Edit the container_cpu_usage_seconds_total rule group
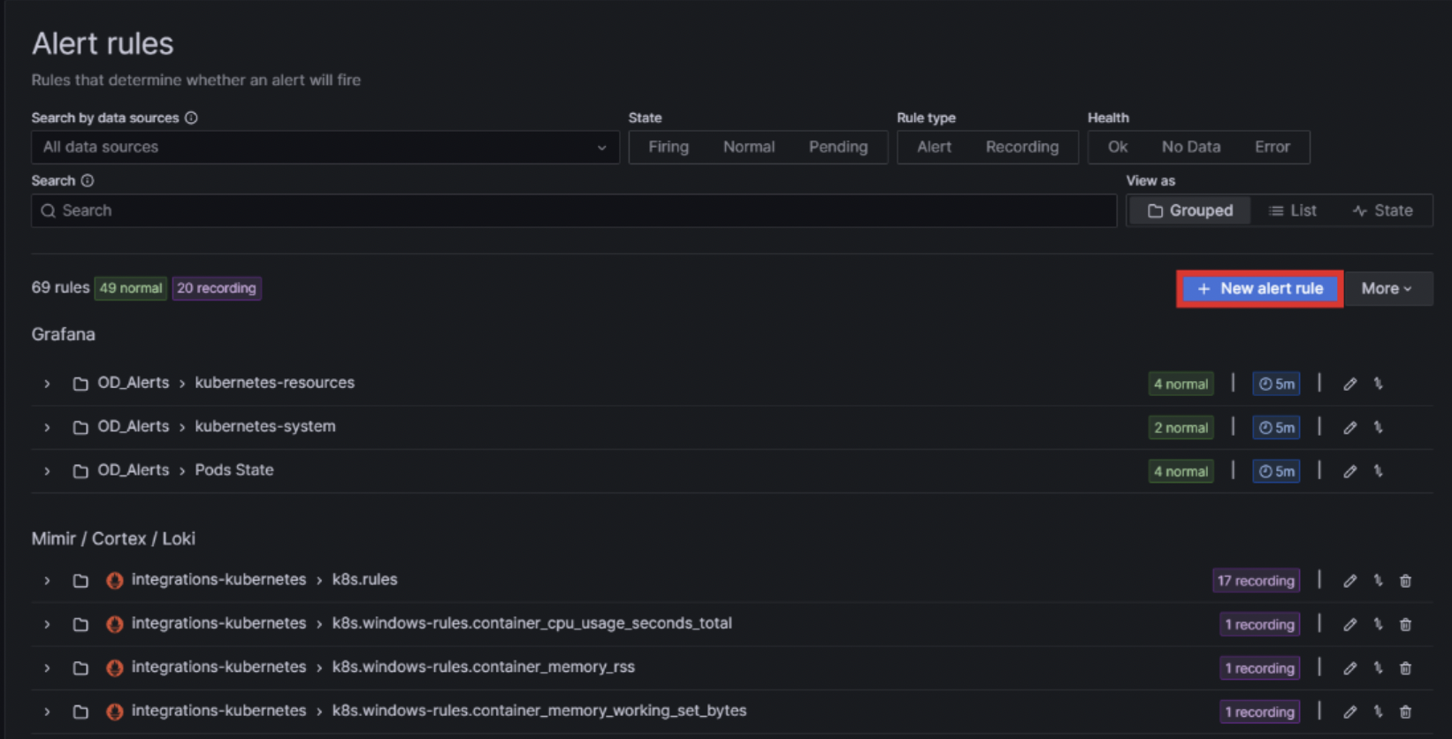Screen dimensions: 1452x739 [x=1349, y=624]
